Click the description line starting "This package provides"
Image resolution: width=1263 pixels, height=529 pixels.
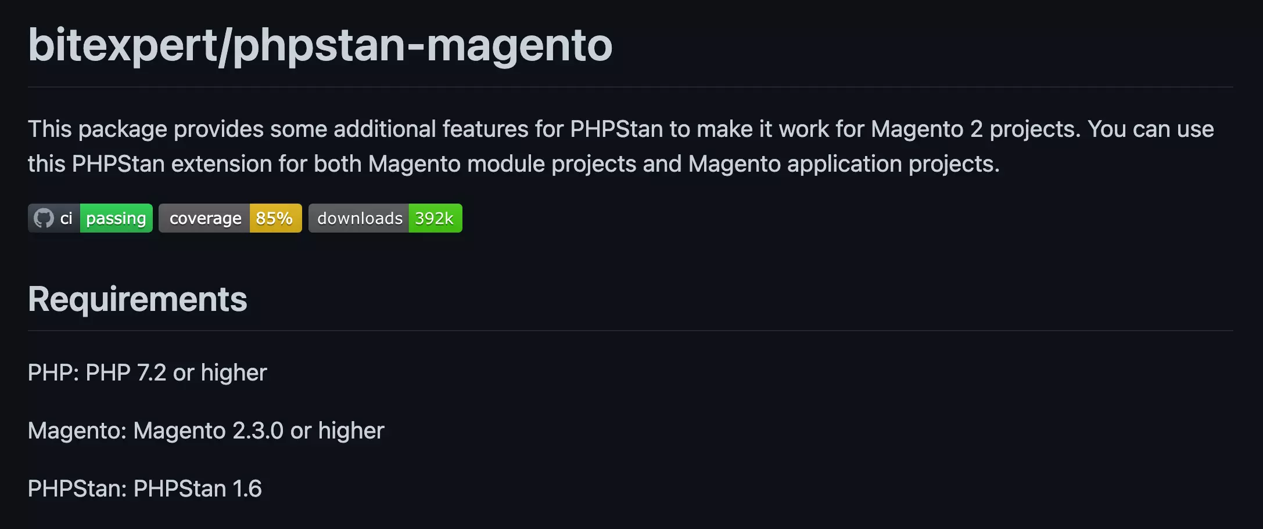tap(620, 129)
